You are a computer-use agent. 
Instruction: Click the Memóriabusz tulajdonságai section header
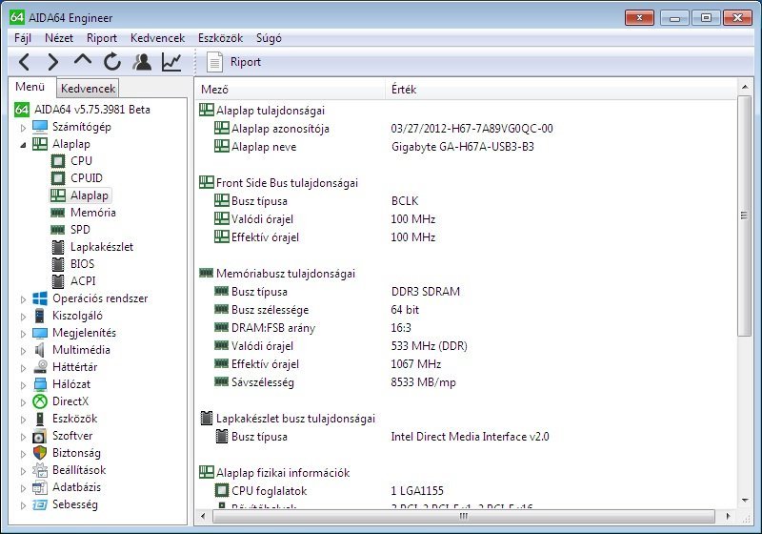point(286,274)
